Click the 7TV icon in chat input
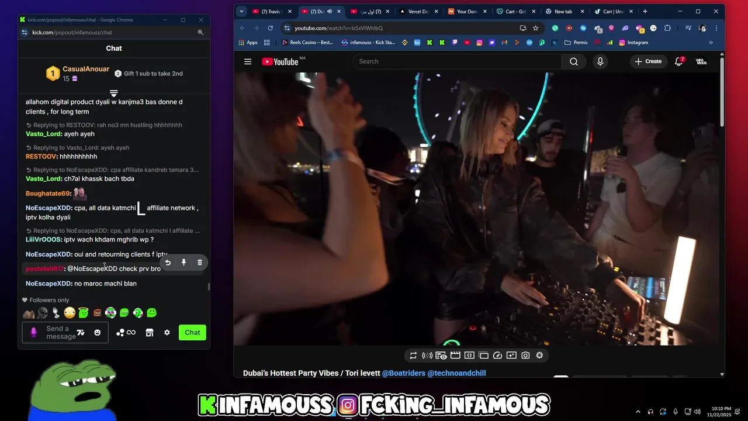 coord(81,333)
